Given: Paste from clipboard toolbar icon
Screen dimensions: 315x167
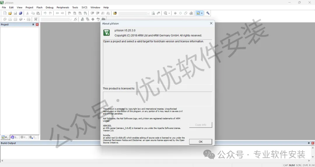Looking at the screenshot, I should [38, 13].
